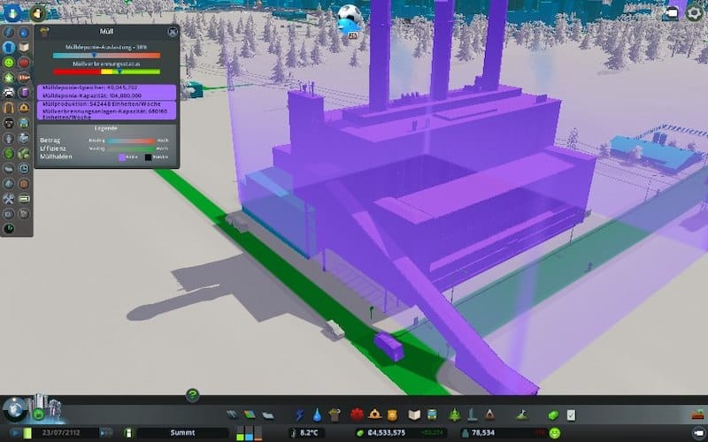Screen dimensions: 708x442
Task: Close the Müll info panel
Action: pyautogui.click(x=173, y=32)
